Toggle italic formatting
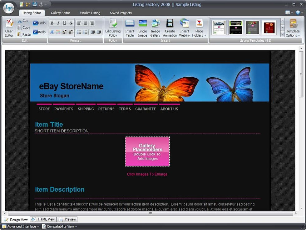 click(58, 23)
